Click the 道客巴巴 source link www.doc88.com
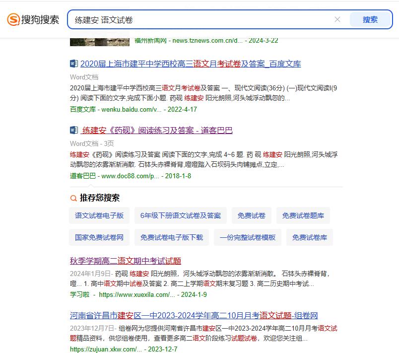The height and width of the screenshot is (353, 399). (115, 176)
